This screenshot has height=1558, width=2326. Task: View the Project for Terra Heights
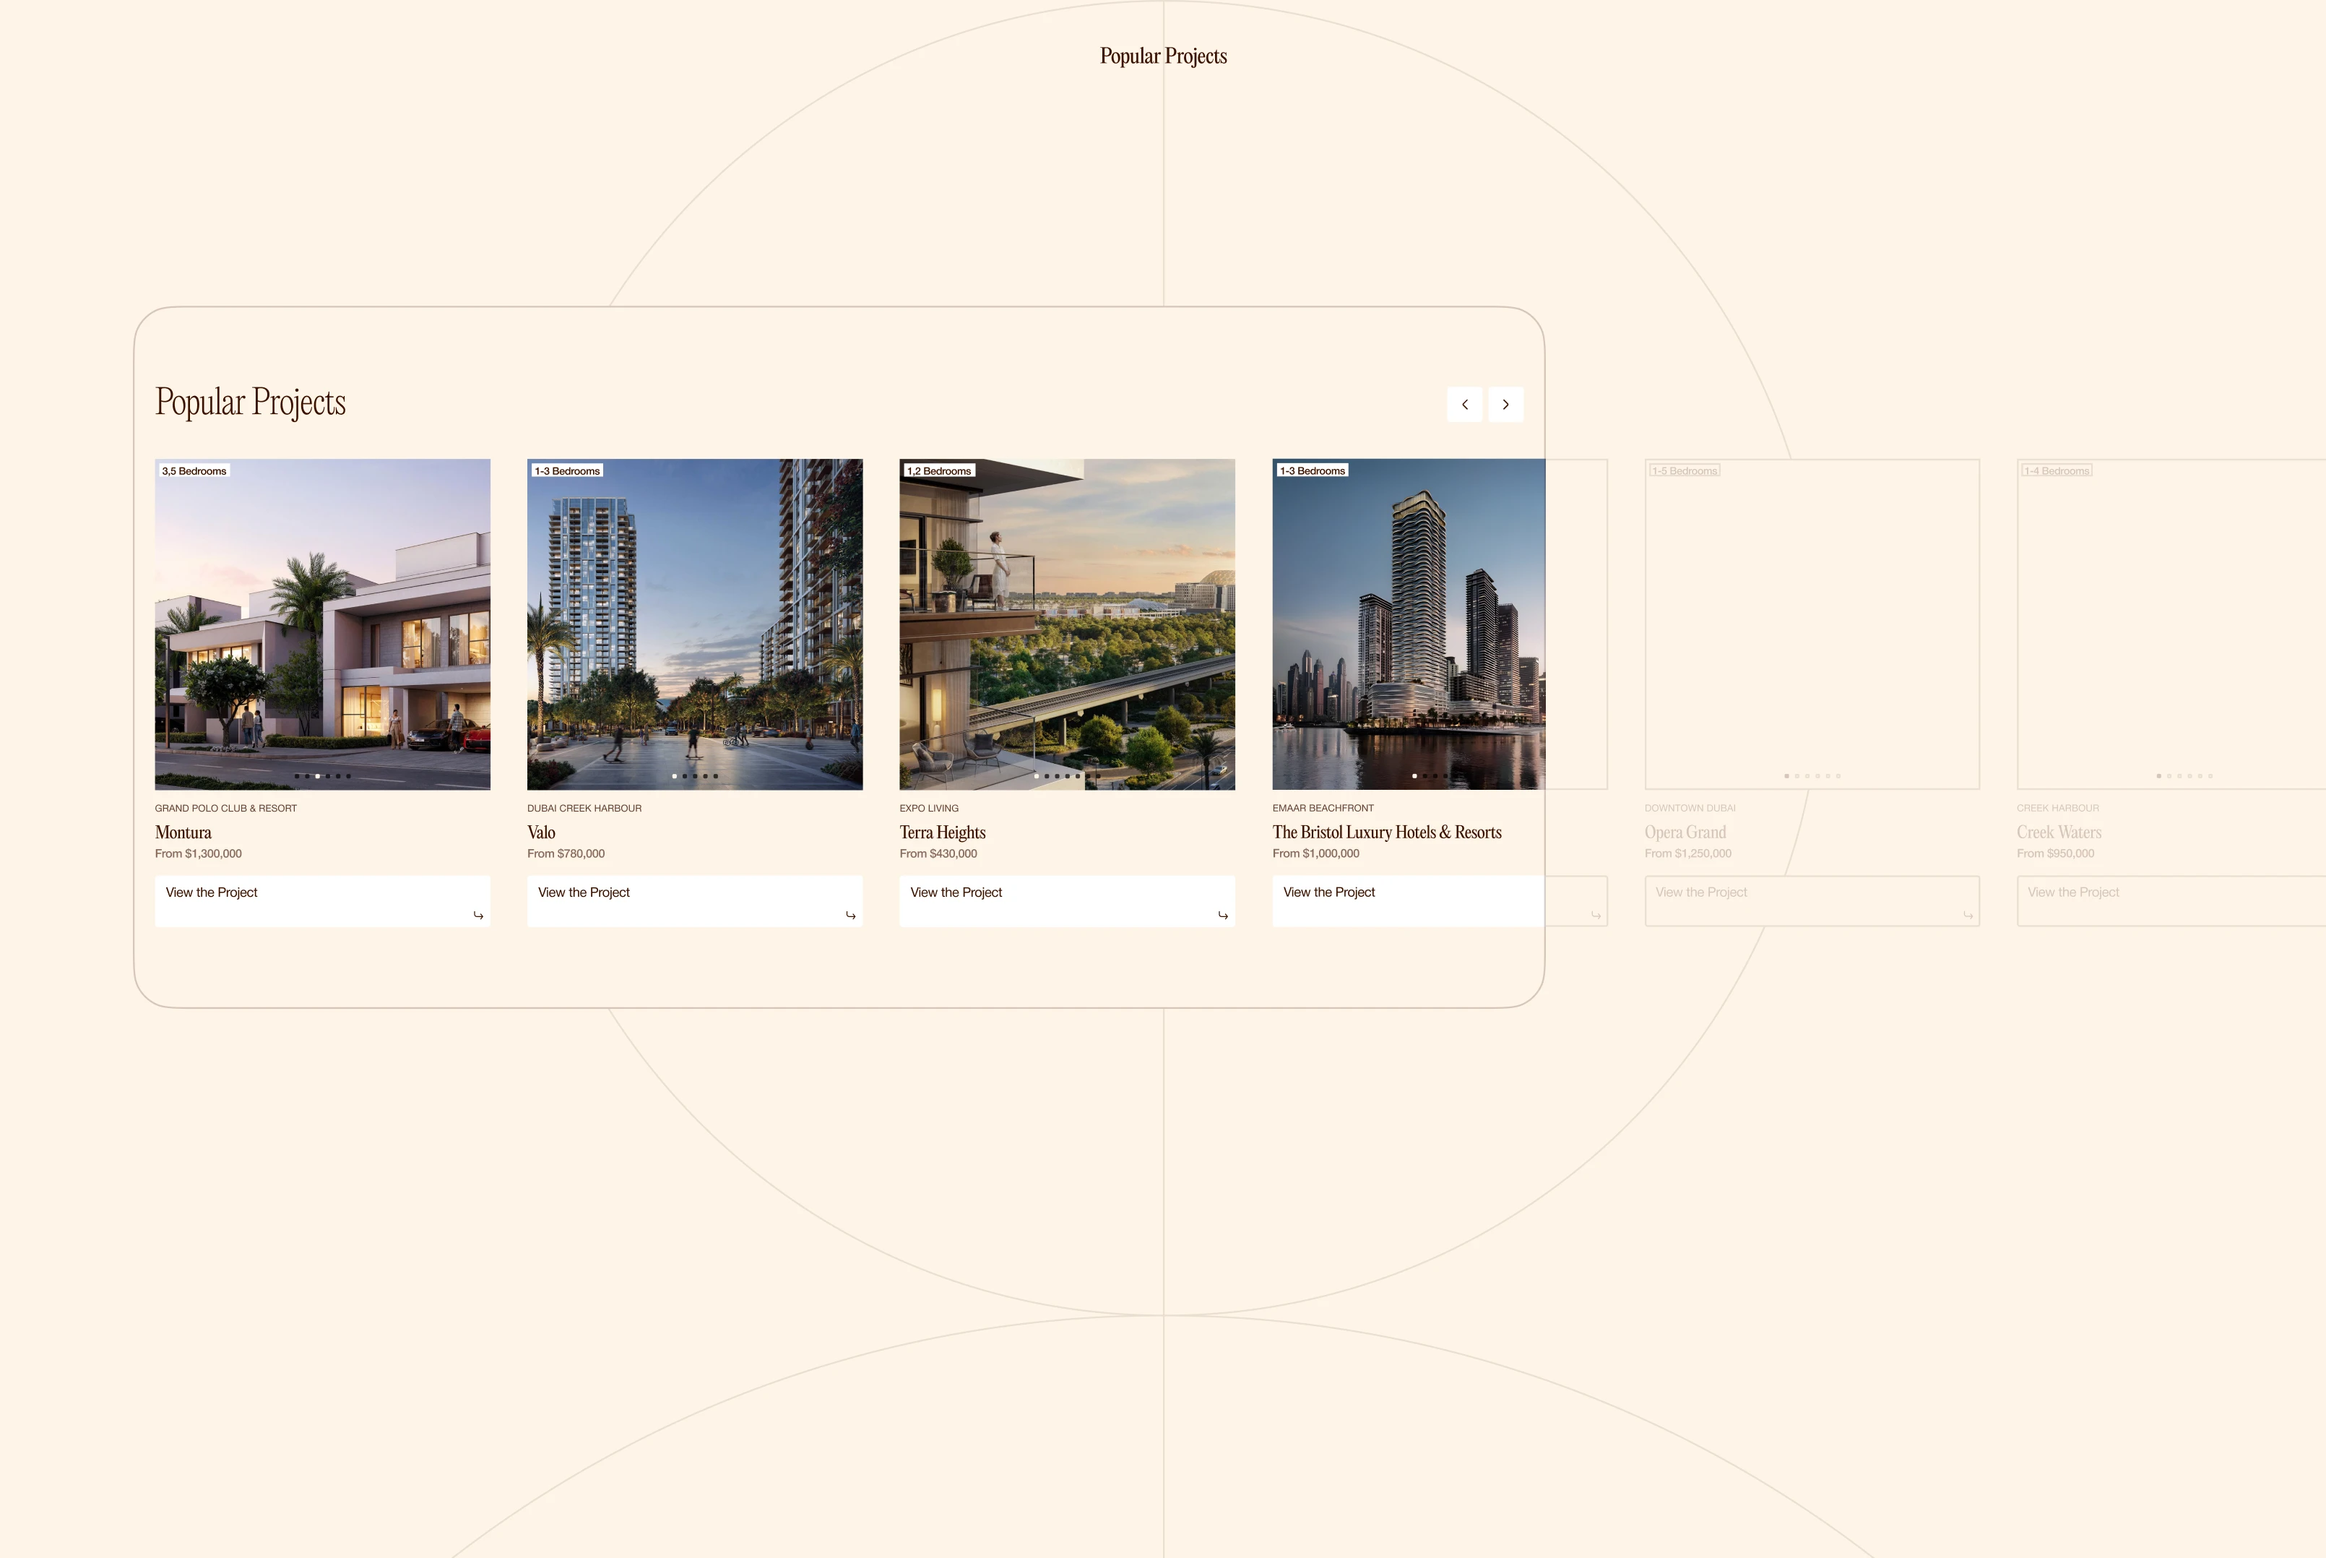[x=1068, y=901]
